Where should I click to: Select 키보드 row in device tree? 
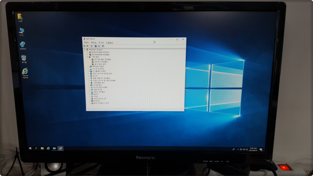[95, 96]
